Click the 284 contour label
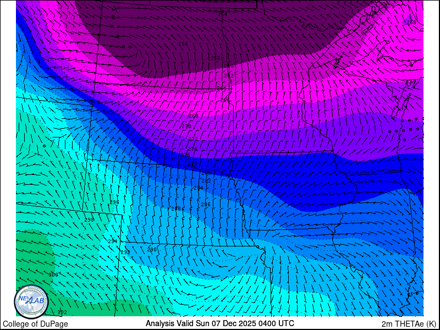The image size is (440, 330). pyautogui.click(x=199, y=188)
